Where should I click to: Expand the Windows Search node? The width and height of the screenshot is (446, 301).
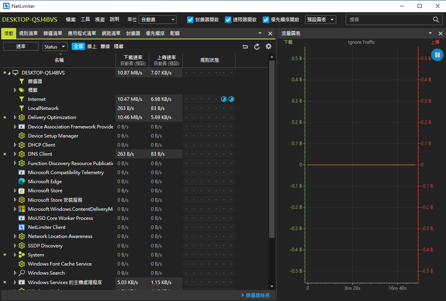click(x=15, y=273)
